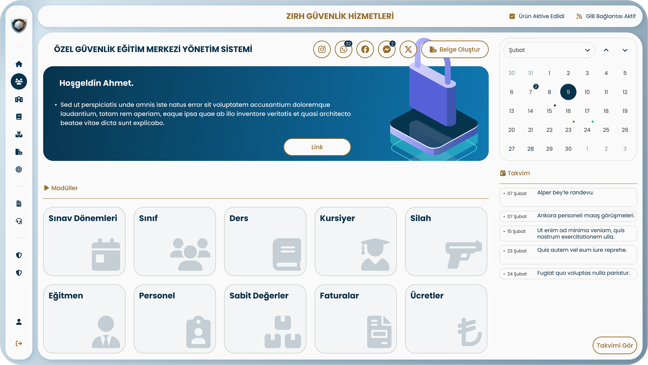Navigate home via the sidebar house icon
648x365 pixels.
point(19,64)
